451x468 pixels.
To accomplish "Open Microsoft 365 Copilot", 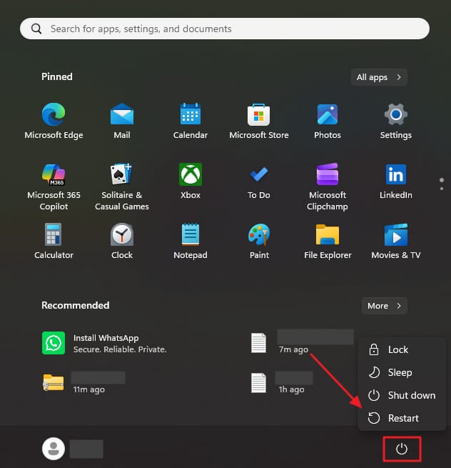I will point(54,186).
